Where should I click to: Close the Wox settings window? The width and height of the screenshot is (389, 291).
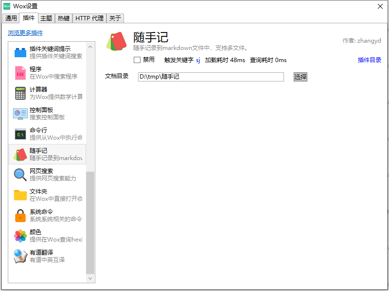pos(380,6)
